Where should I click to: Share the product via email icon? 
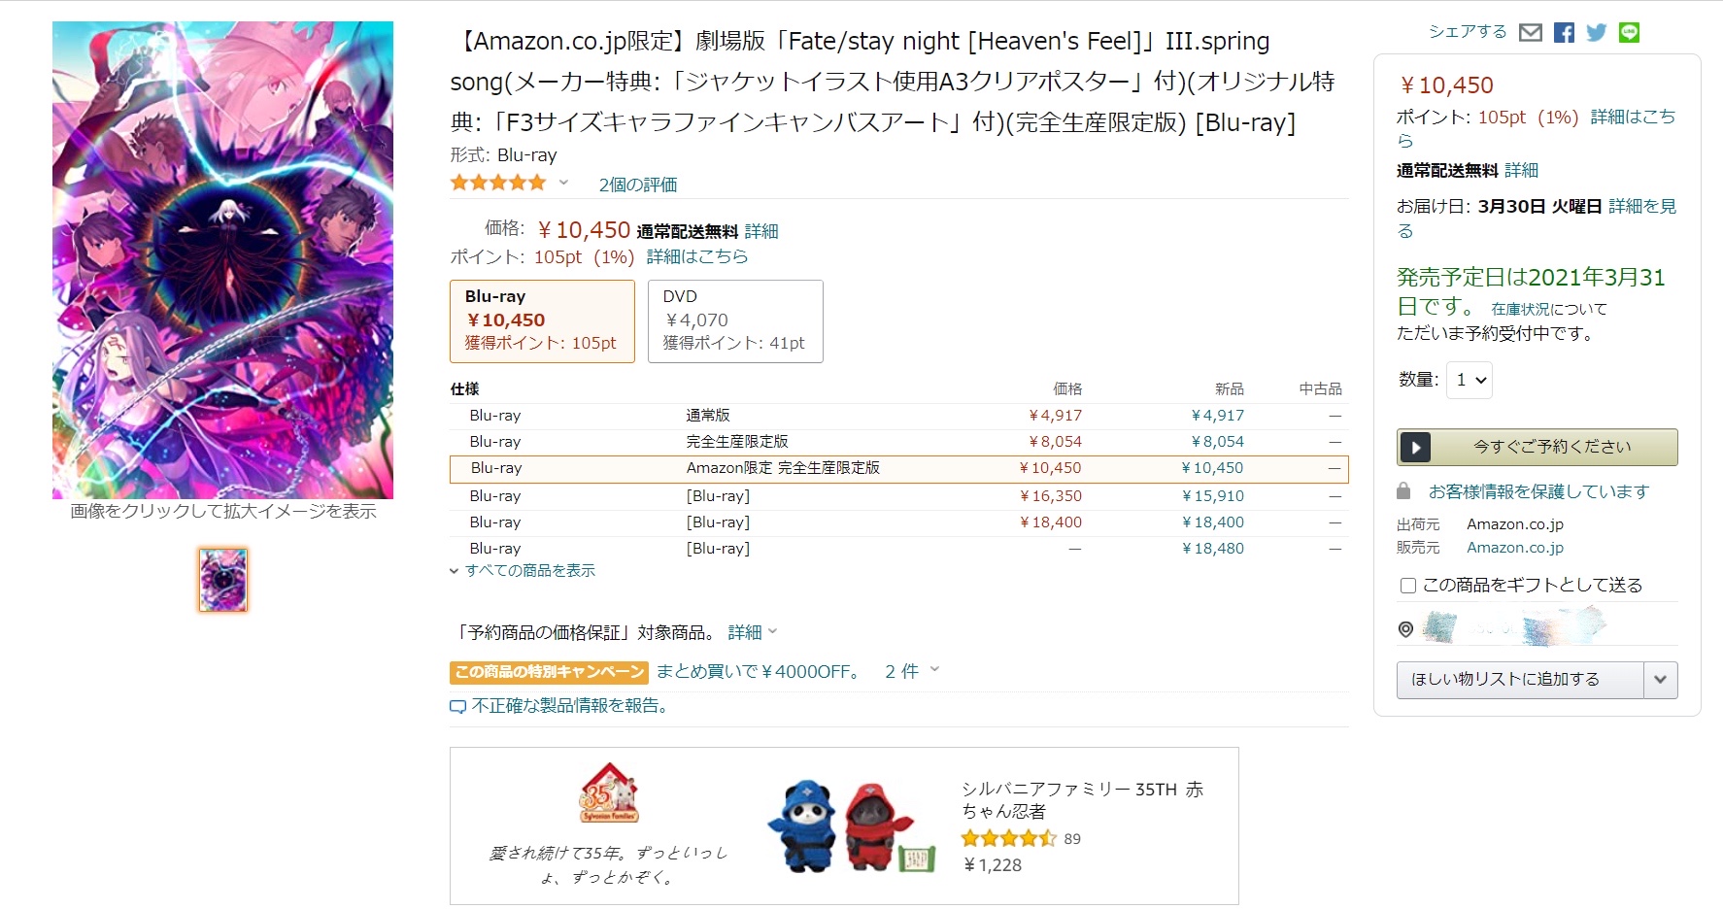click(1531, 33)
